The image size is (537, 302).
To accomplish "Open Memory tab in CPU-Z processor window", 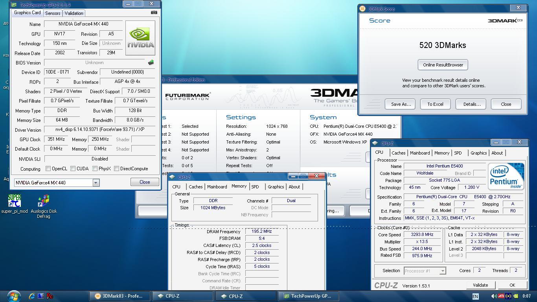I will click(441, 153).
